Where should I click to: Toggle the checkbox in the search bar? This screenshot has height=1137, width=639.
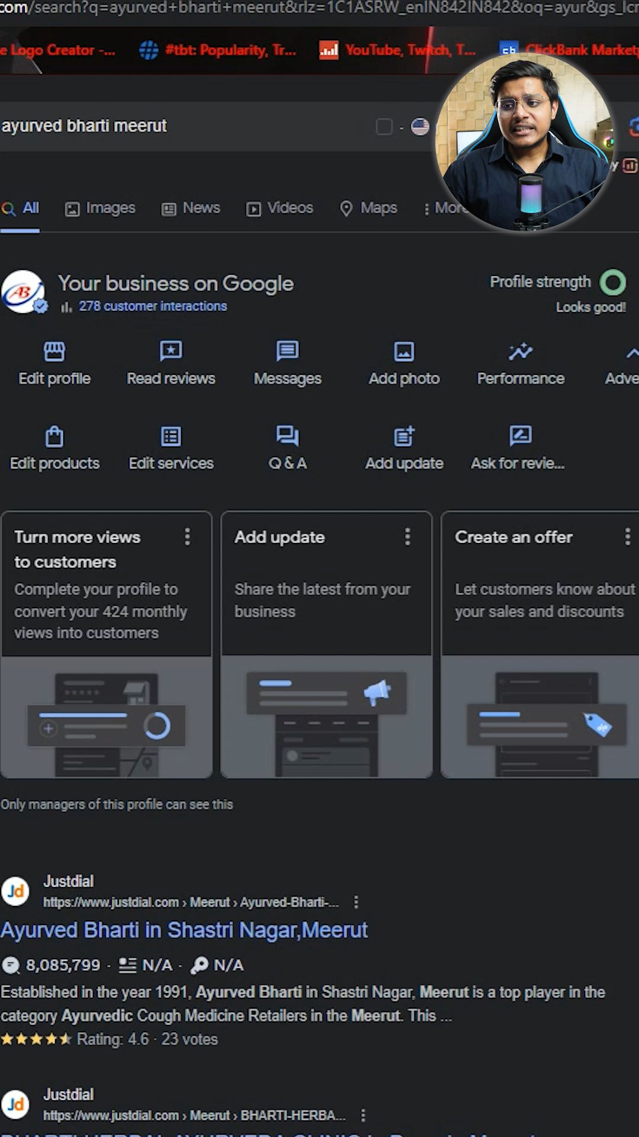pyautogui.click(x=384, y=127)
